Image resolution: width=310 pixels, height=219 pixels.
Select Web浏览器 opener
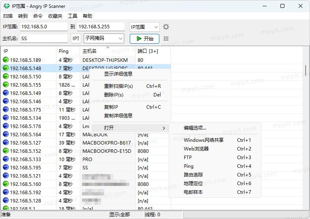click(x=215, y=149)
